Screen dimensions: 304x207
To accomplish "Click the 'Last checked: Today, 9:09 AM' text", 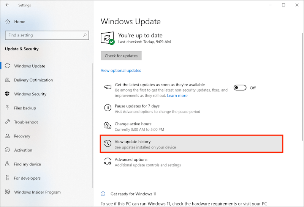I will 144,42.
